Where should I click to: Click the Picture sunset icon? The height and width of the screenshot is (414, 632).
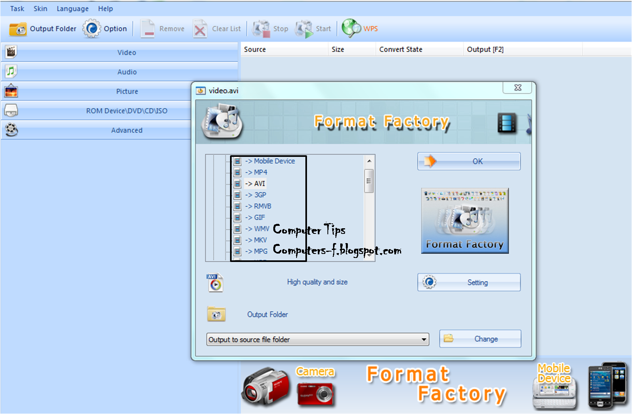click(x=11, y=91)
